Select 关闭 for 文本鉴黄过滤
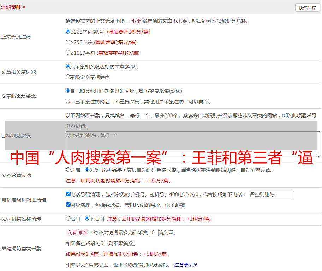 point(87,170)
